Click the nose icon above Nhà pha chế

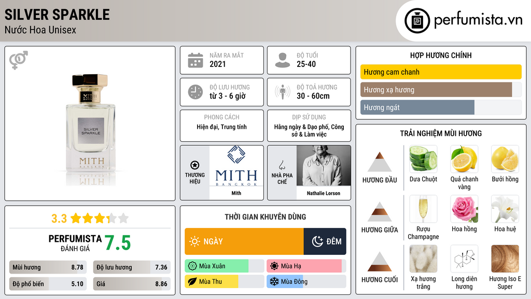[282, 165]
